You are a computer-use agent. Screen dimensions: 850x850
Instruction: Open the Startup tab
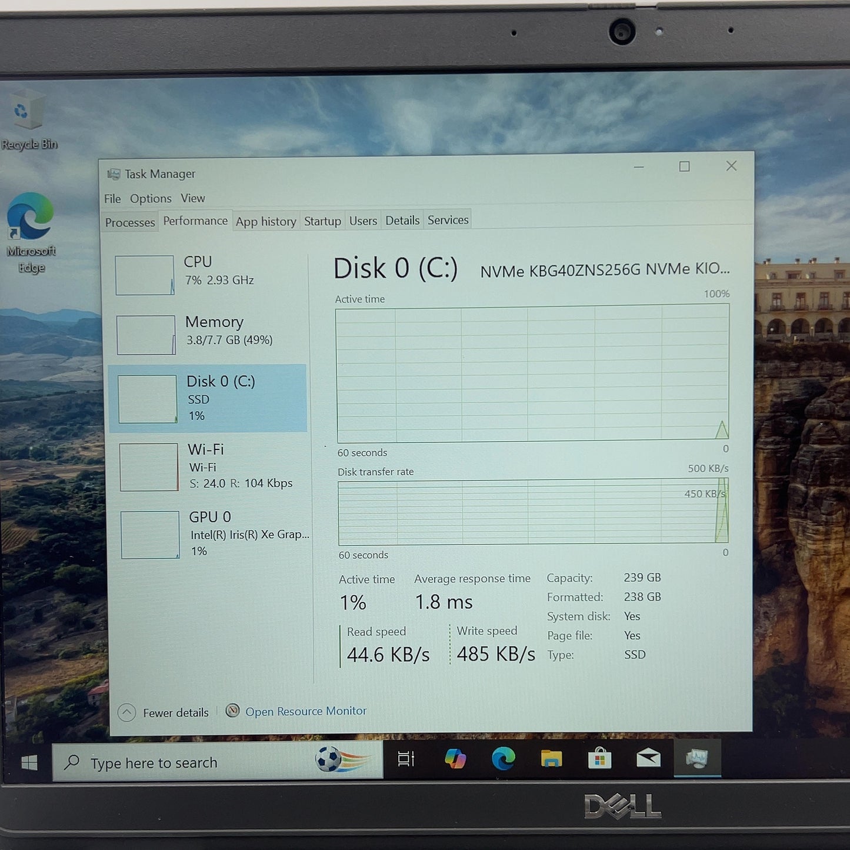pos(322,221)
